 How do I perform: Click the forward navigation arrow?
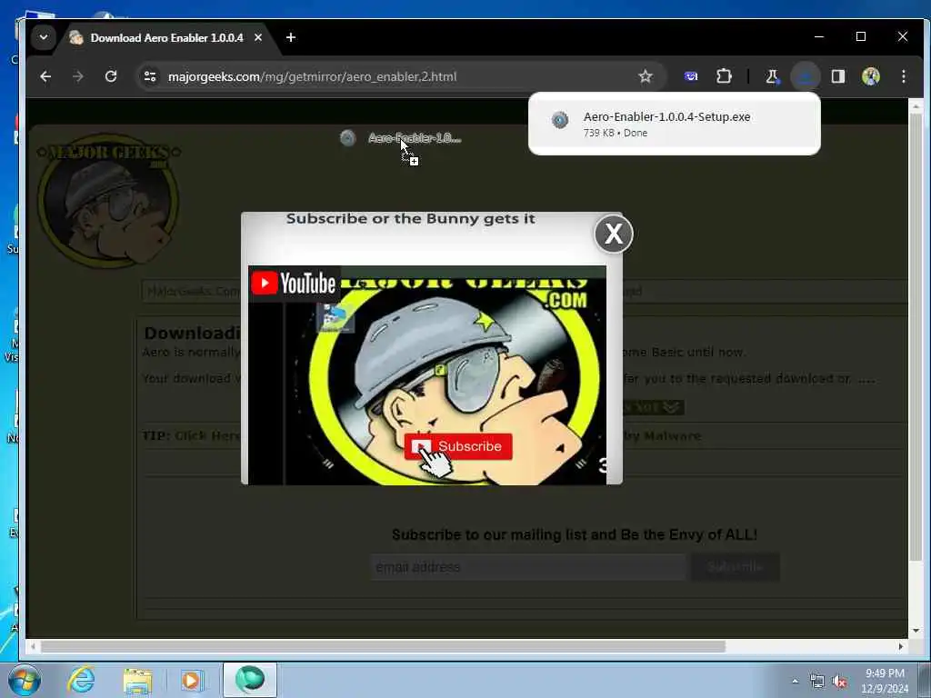(x=78, y=76)
